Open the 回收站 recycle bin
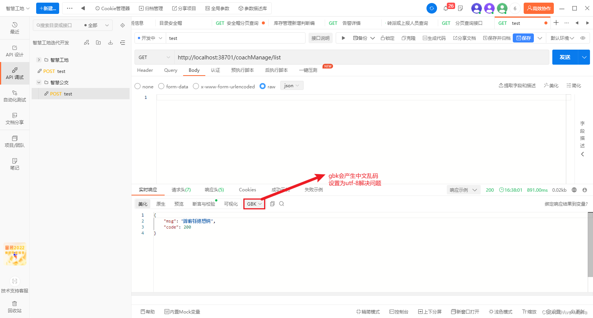593x318 pixels. (x=15, y=307)
